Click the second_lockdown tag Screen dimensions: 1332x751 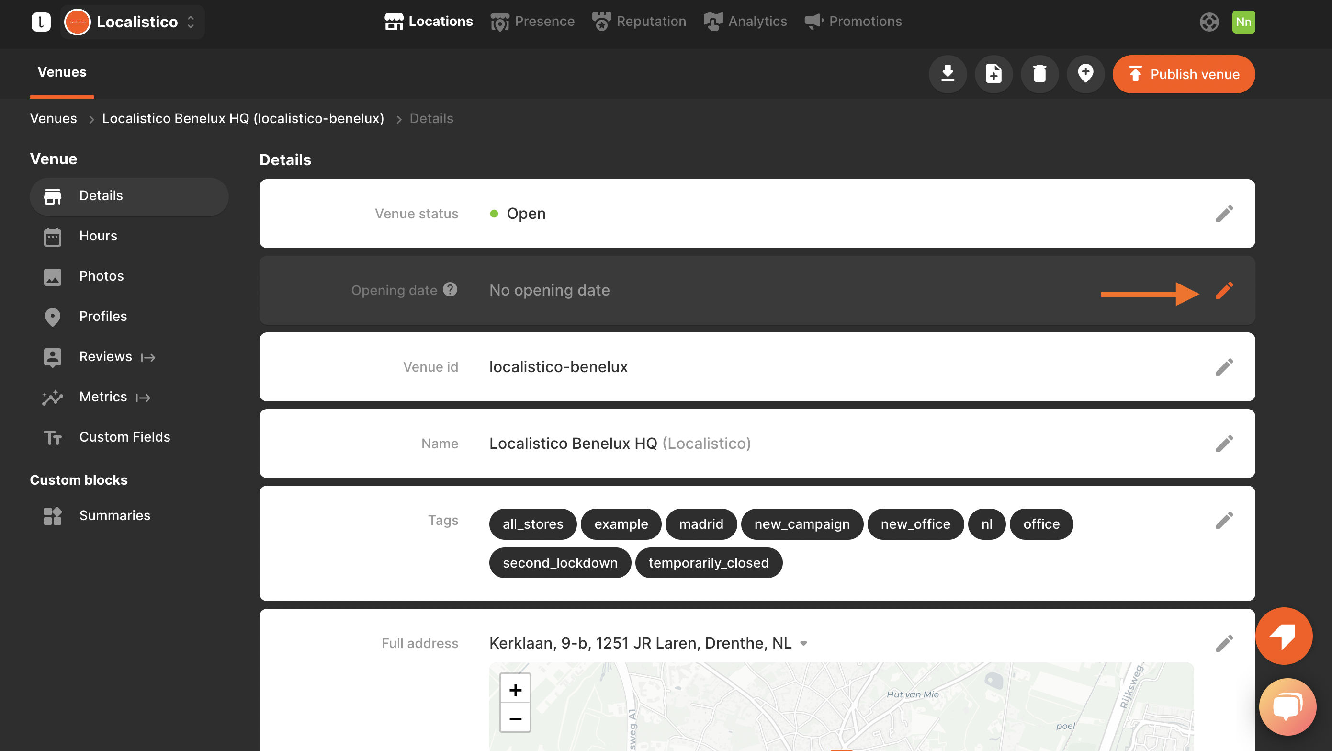coord(560,563)
